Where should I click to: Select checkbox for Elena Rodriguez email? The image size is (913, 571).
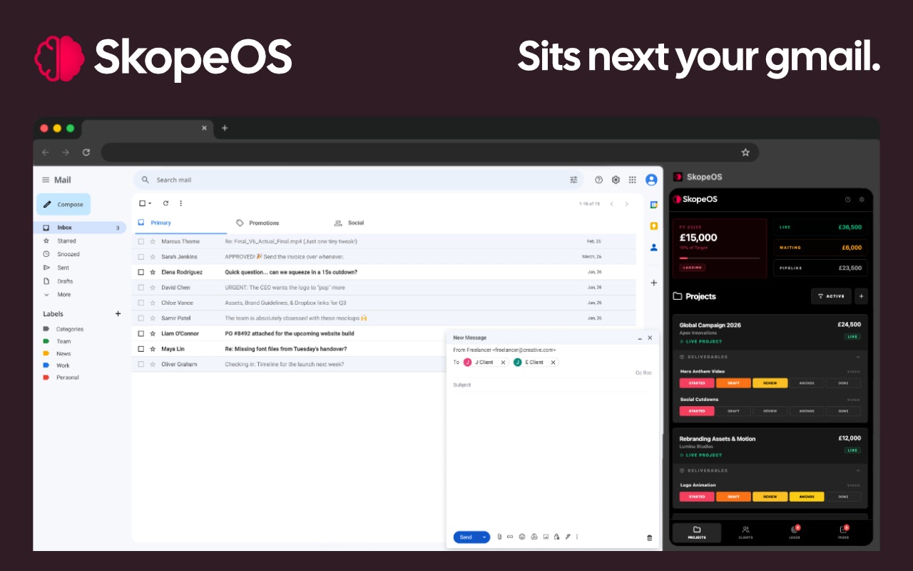coord(141,272)
